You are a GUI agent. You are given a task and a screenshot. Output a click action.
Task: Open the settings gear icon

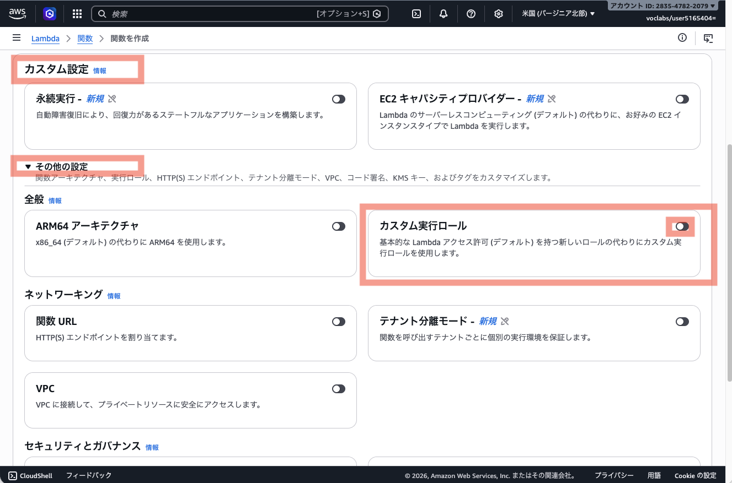coord(499,14)
